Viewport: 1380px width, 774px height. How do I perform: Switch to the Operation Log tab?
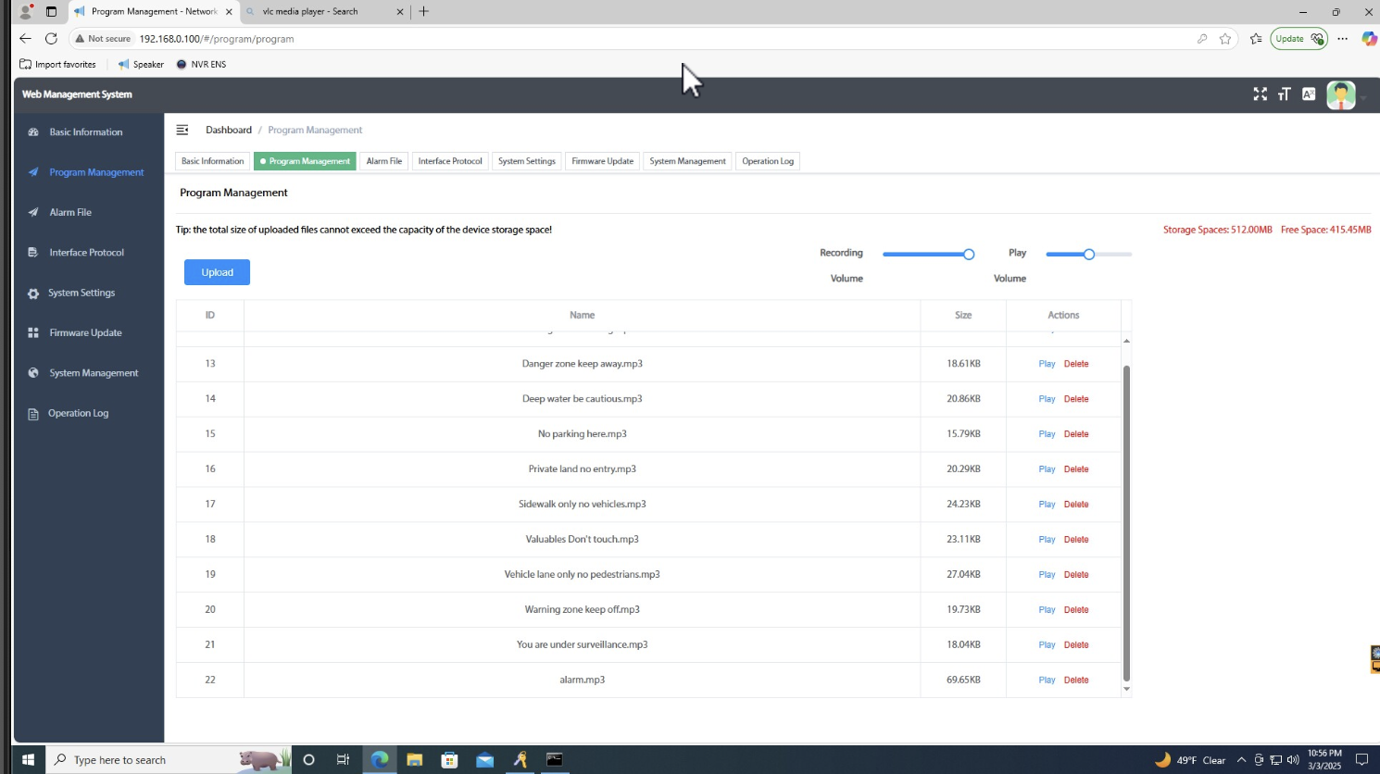pyautogui.click(x=767, y=161)
